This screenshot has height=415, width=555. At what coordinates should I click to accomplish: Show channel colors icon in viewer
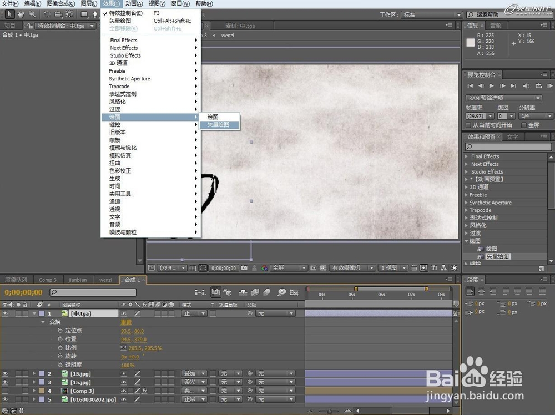264,268
